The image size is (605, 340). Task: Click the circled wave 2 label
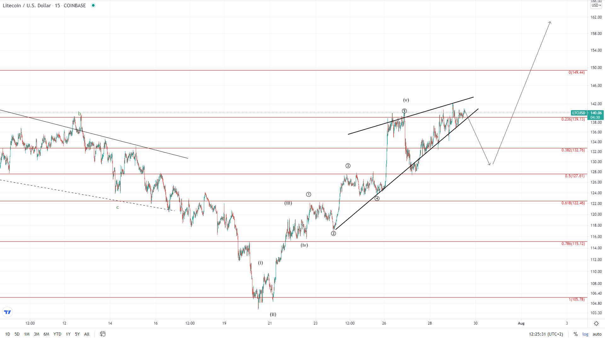click(x=333, y=233)
